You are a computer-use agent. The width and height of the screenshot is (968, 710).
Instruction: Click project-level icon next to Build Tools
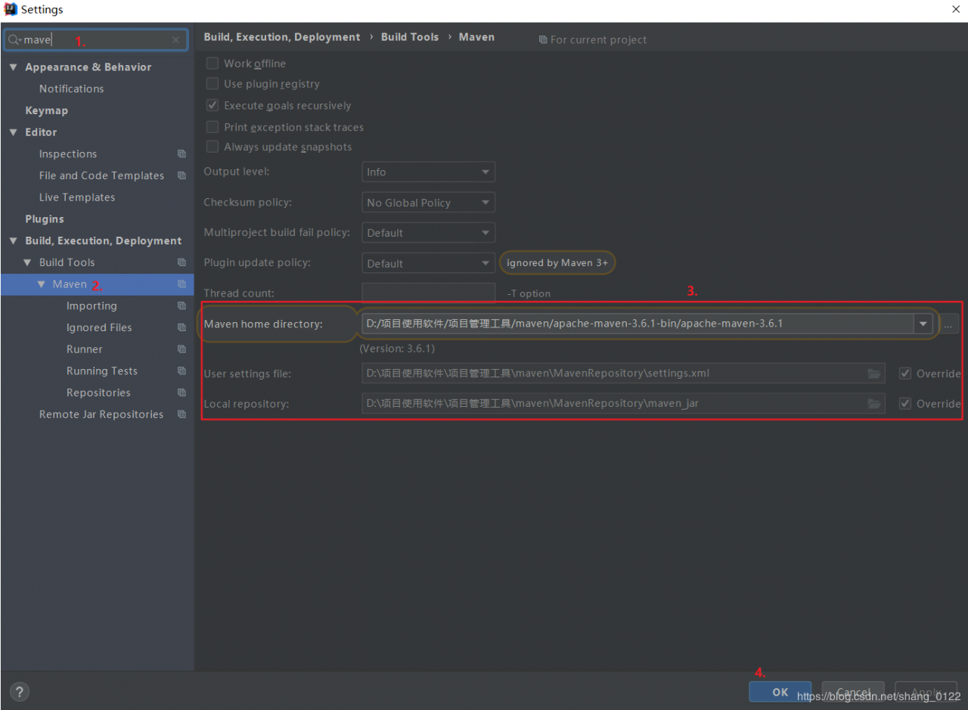pos(181,262)
